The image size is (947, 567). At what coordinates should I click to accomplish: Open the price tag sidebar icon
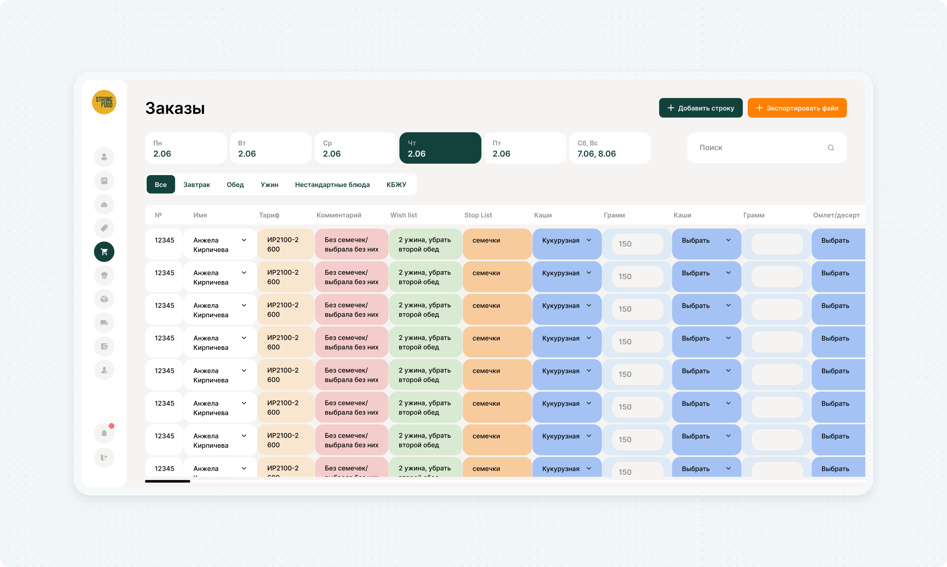click(104, 228)
